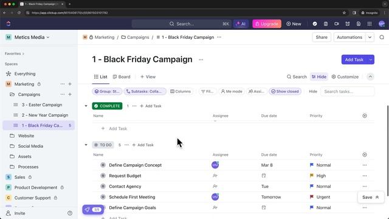
Task: Open the notepad icon in top bar
Action: tap(326, 24)
